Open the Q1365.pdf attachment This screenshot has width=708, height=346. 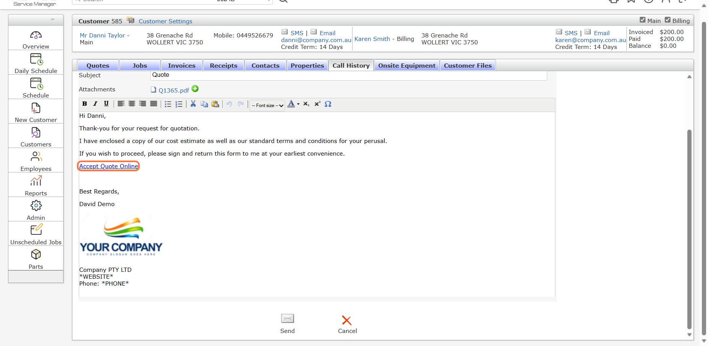tap(174, 90)
